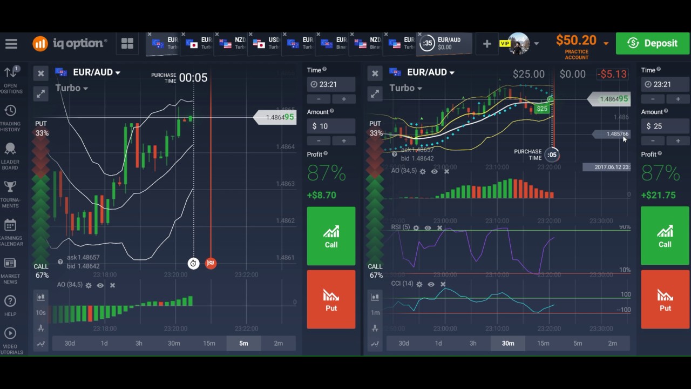Toggle visibility of AO indicator on right chart
This screenshot has width=691, height=389.
click(435, 171)
